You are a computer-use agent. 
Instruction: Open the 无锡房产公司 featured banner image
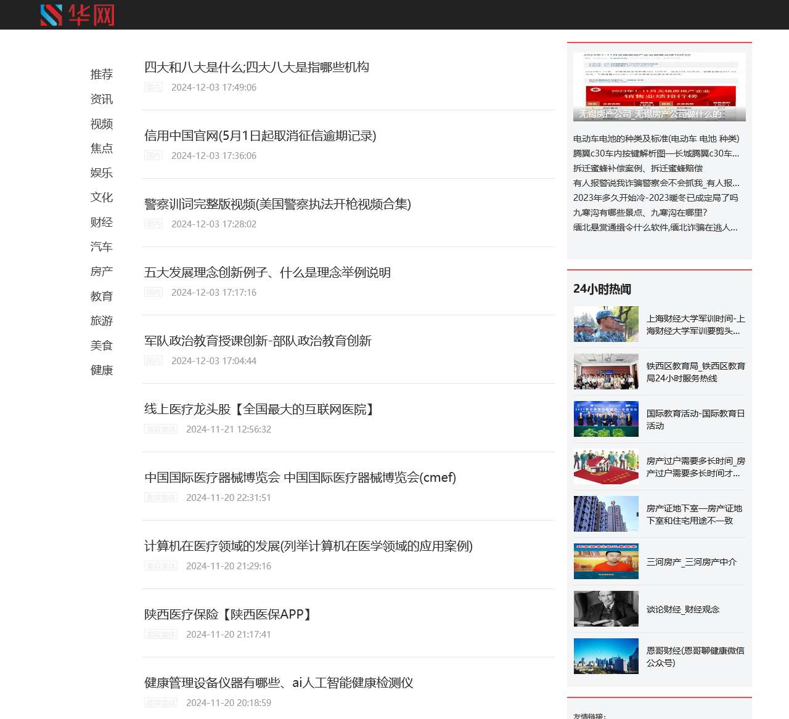click(659, 86)
